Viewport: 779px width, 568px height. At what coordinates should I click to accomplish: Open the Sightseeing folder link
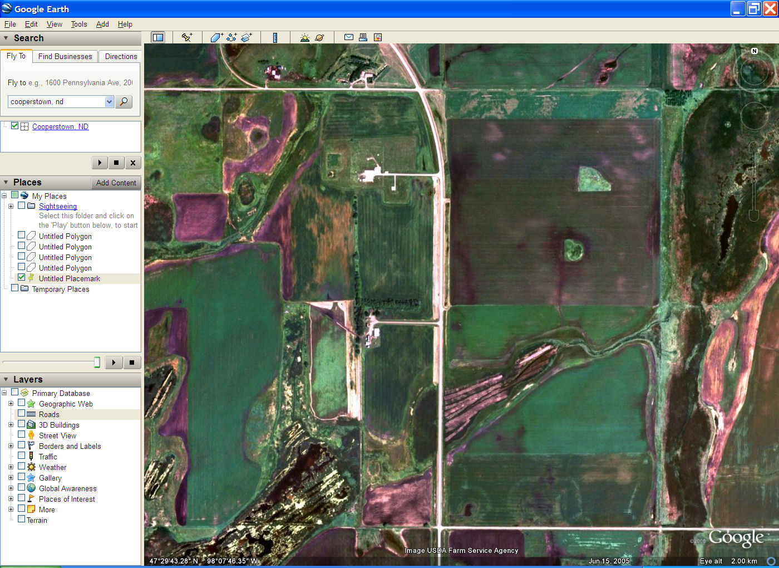click(x=58, y=206)
